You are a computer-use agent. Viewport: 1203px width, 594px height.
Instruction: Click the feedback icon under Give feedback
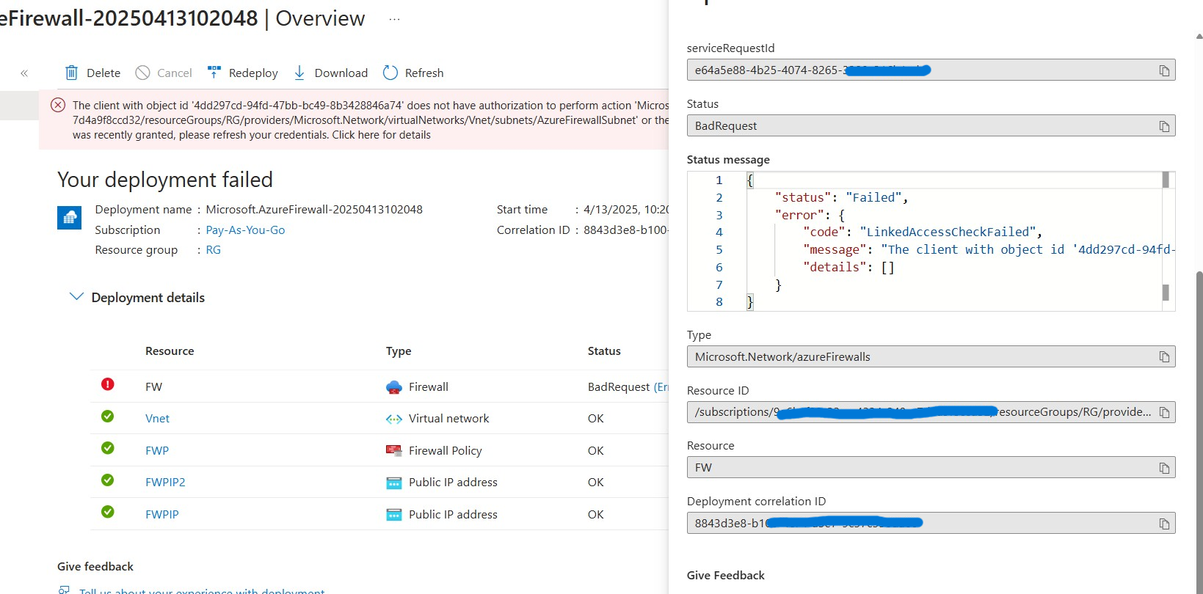coord(64,590)
